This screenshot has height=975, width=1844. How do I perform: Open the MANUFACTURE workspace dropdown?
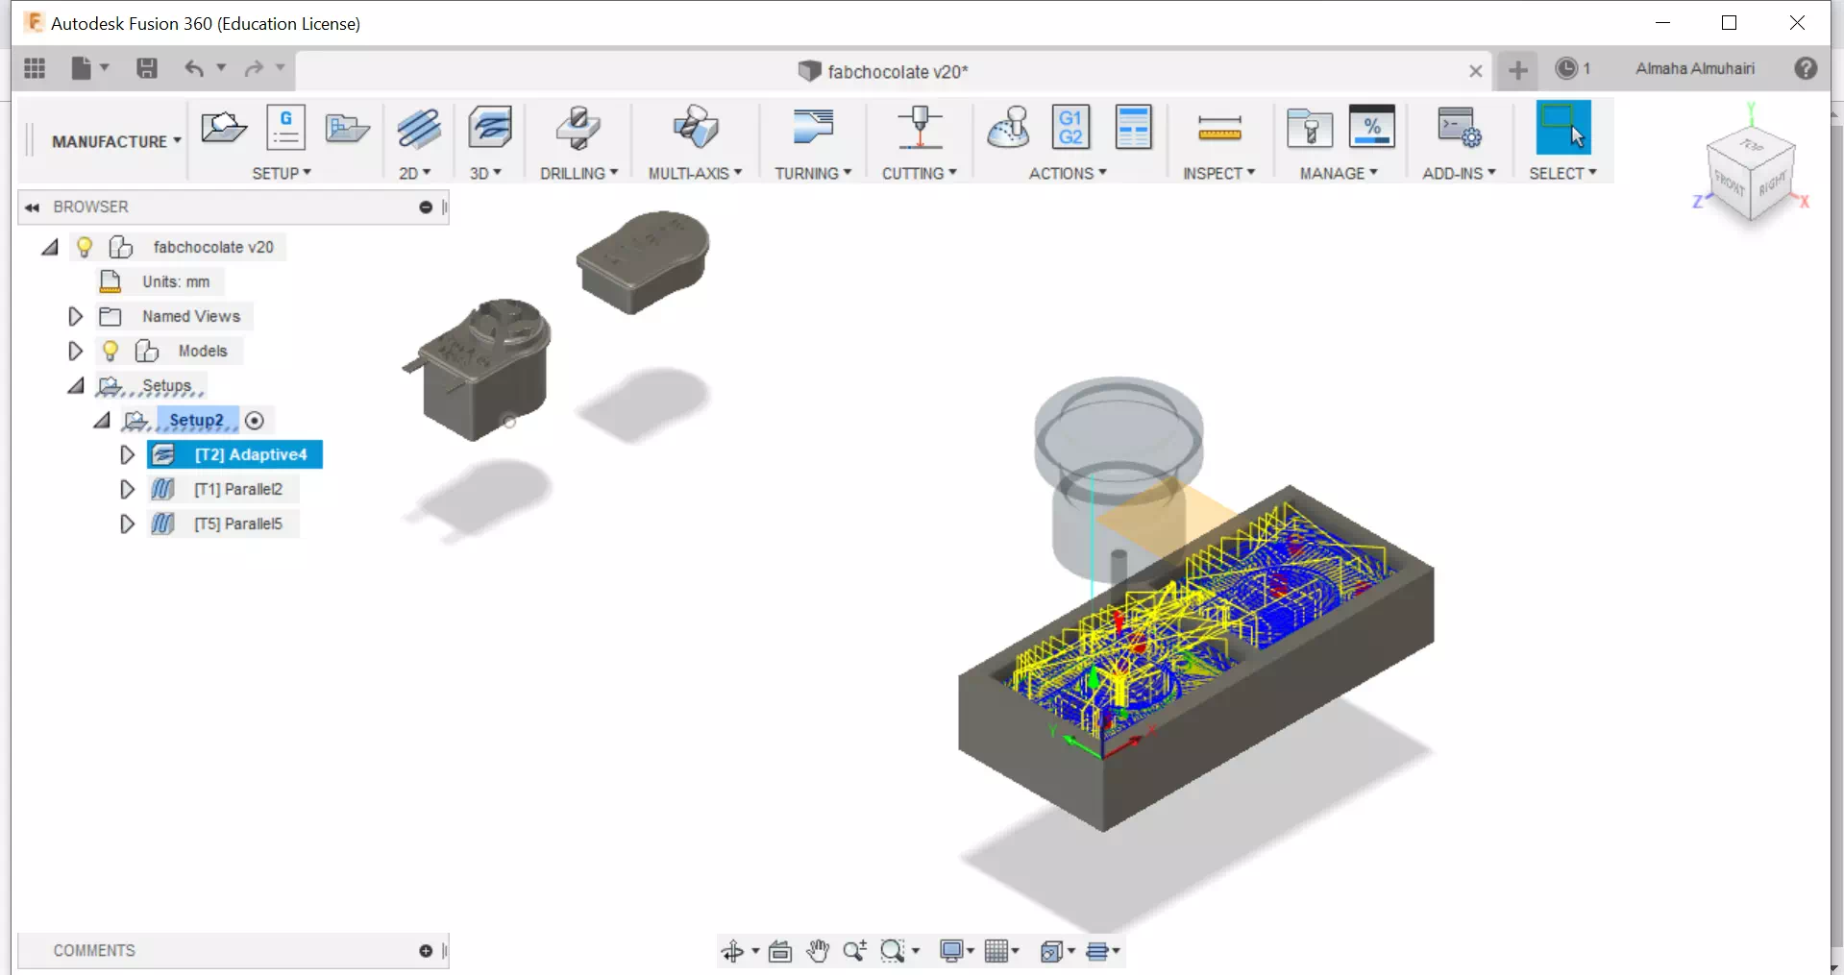[116, 141]
